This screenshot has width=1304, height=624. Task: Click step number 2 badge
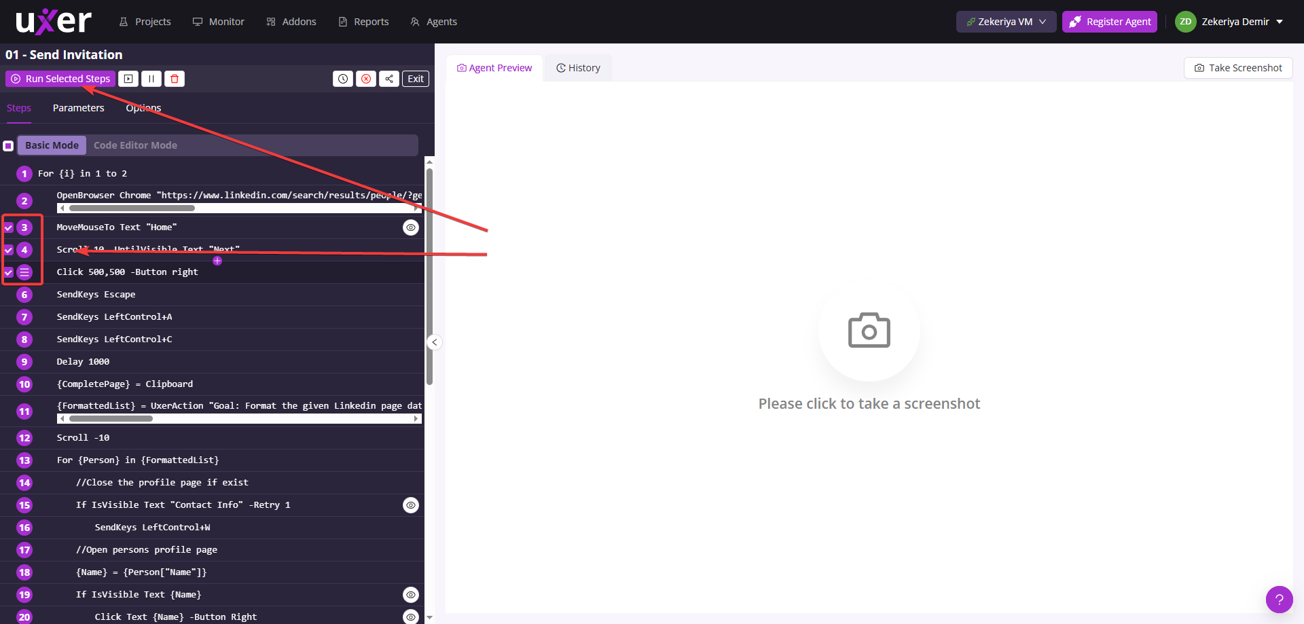pos(24,201)
